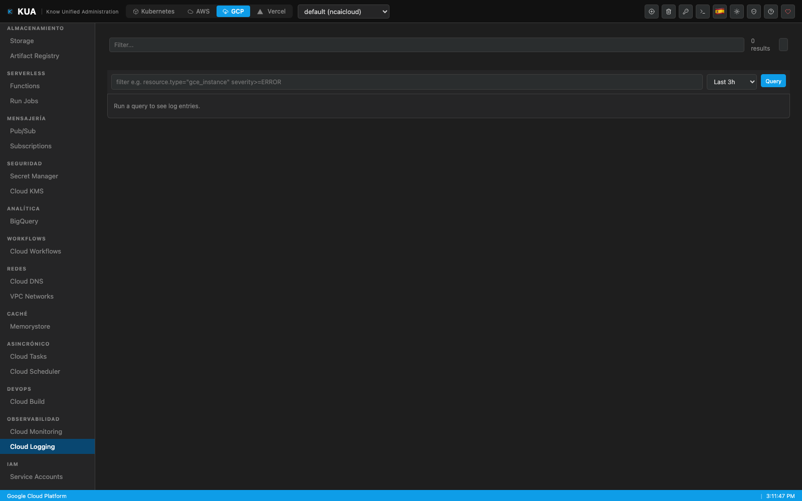Image resolution: width=802 pixels, height=501 pixels.
Task: Open Service Accounts under IAM
Action: coord(48,477)
